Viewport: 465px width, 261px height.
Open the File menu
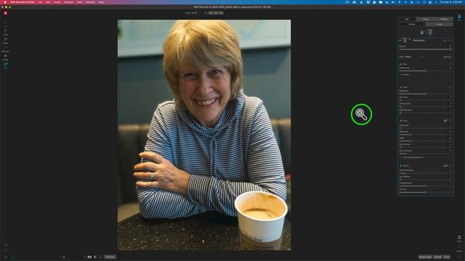coord(40,2)
